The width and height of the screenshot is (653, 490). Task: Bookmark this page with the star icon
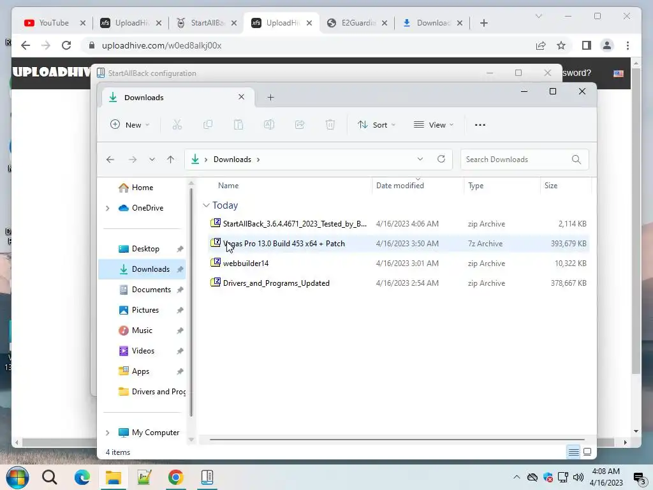point(561,45)
